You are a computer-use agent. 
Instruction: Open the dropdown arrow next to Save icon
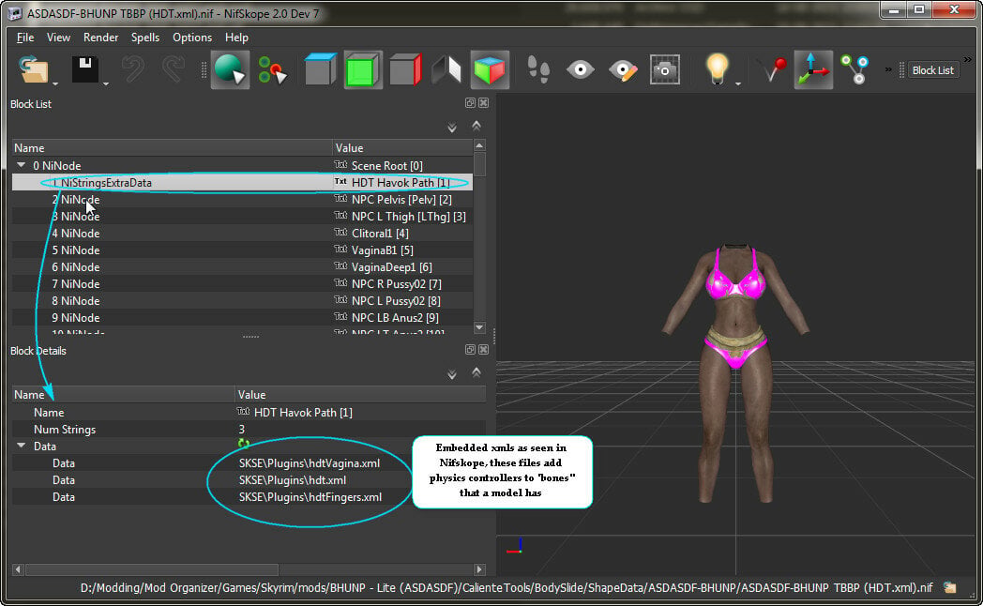pyautogui.click(x=106, y=83)
